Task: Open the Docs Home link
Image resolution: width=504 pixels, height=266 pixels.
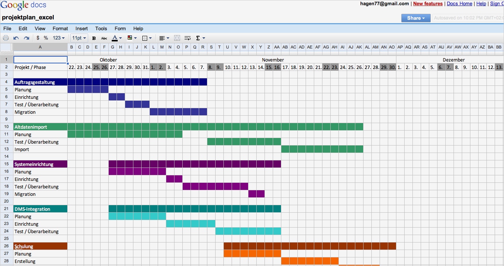Action: (x=459, y=3)
